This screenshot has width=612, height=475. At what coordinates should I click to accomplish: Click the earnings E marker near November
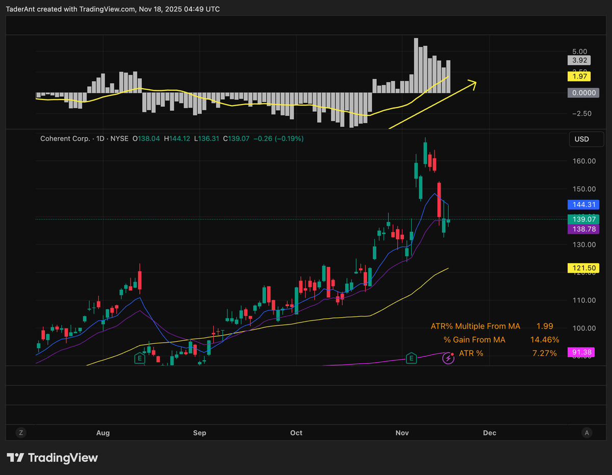point(411,358)
